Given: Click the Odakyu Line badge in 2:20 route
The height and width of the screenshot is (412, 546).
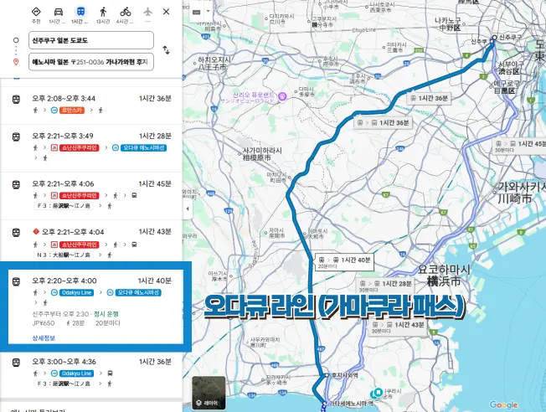Looking at the screenshot, I should [76, 292].
